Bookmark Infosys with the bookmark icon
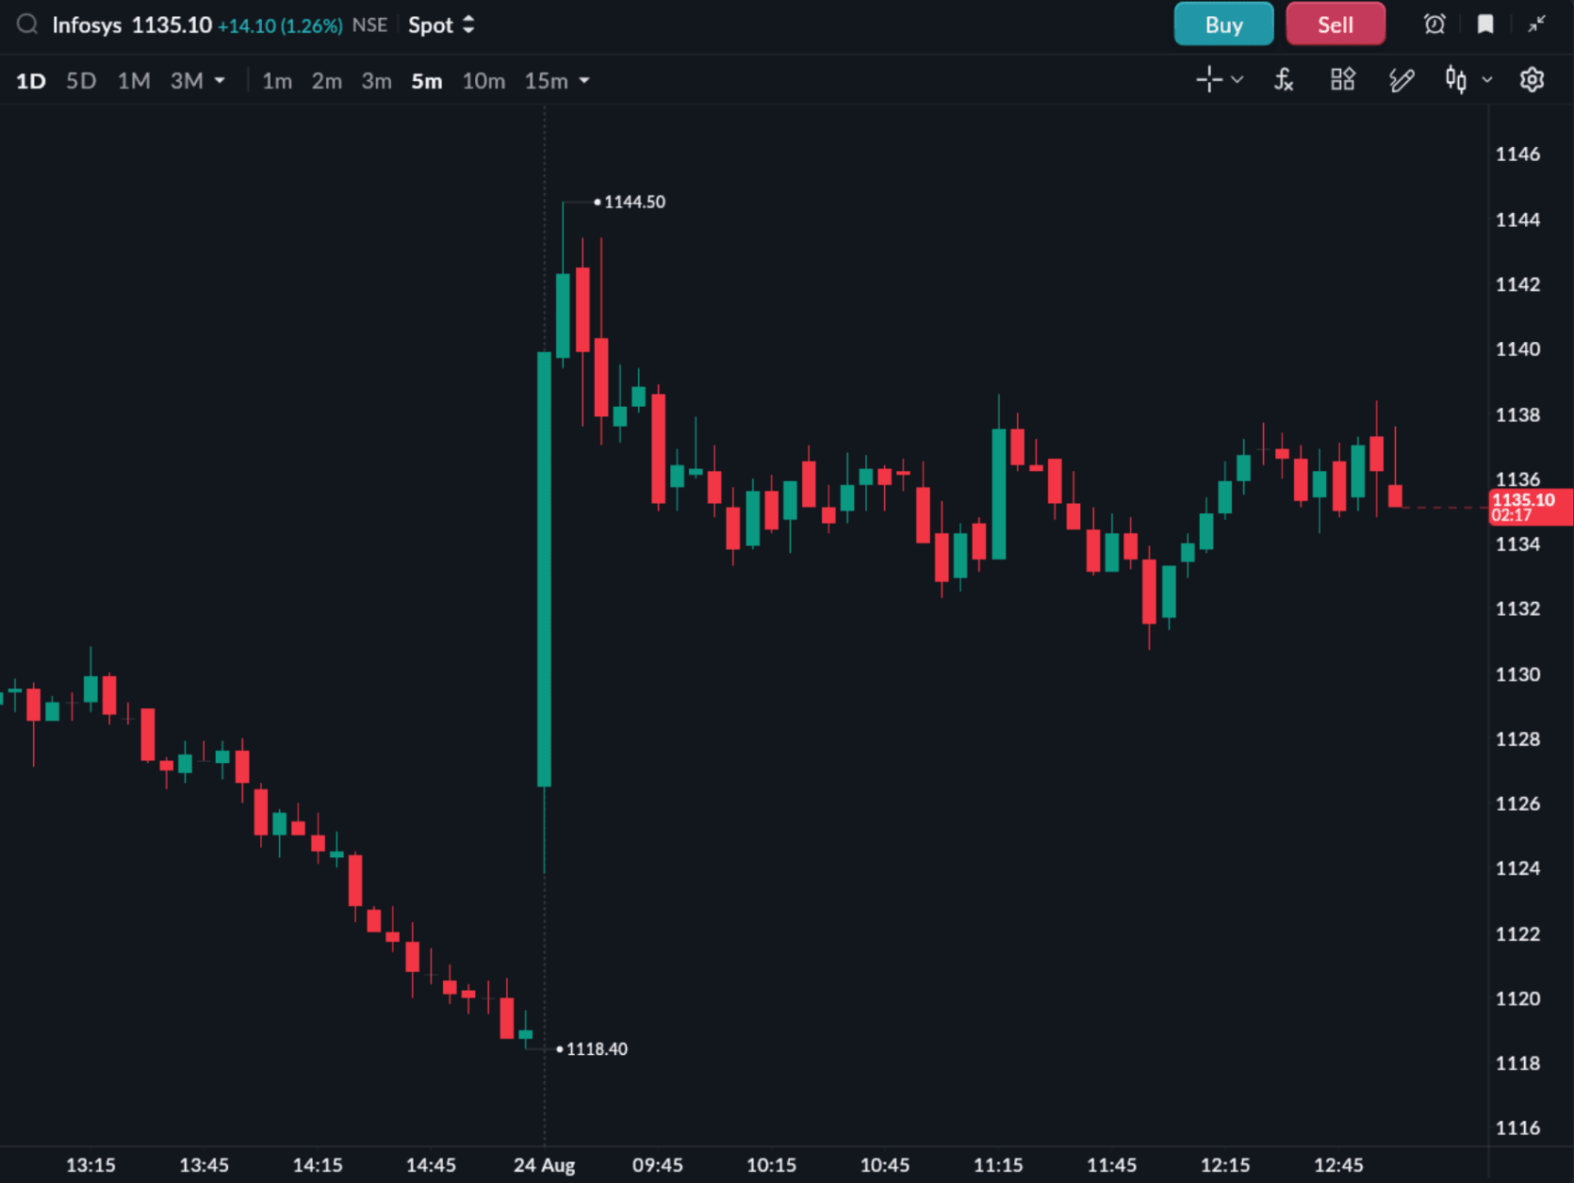 pos(1485,24)
